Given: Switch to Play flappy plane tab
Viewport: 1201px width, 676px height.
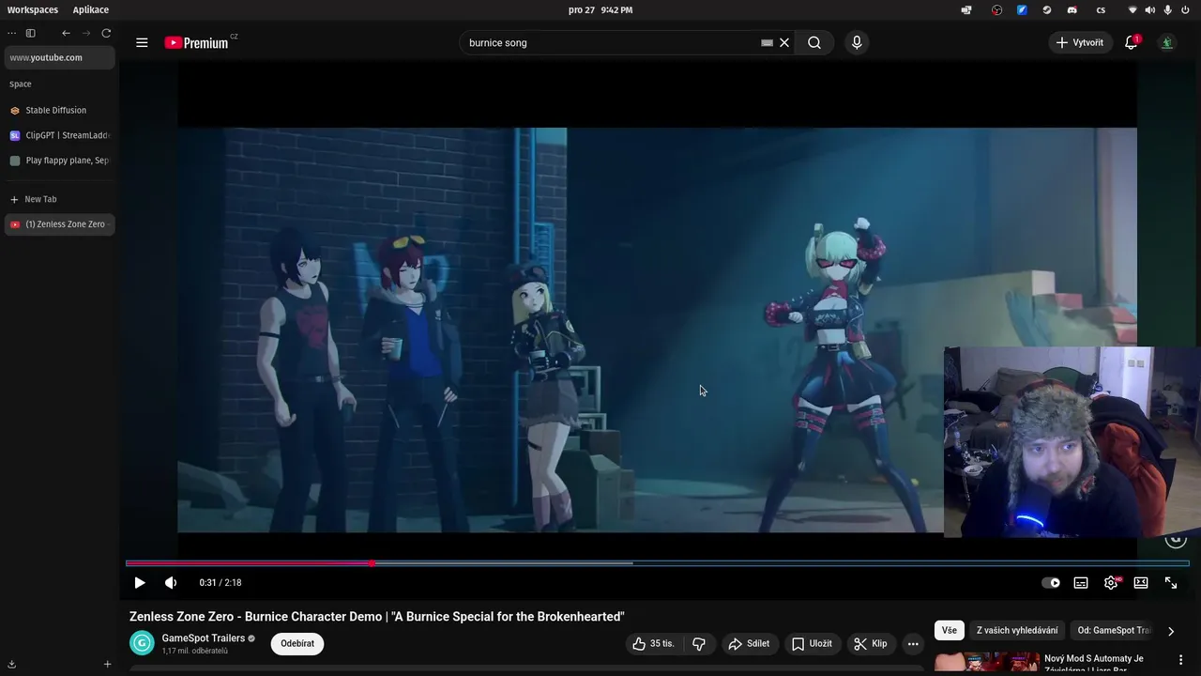Looking at the screenshot, I should pyautogui.click(x=60, y=161).
